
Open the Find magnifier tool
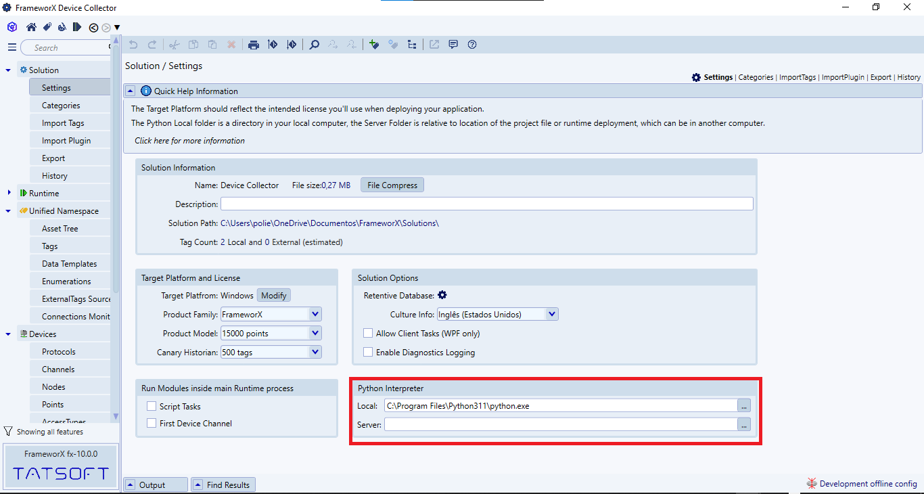point(315,45)
